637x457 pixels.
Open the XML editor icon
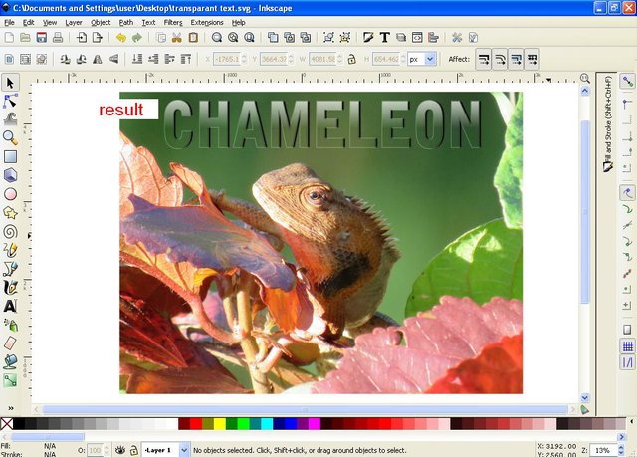(x=417, y=38)
